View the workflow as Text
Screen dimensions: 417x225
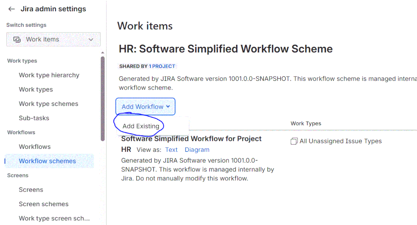[171, 150]
